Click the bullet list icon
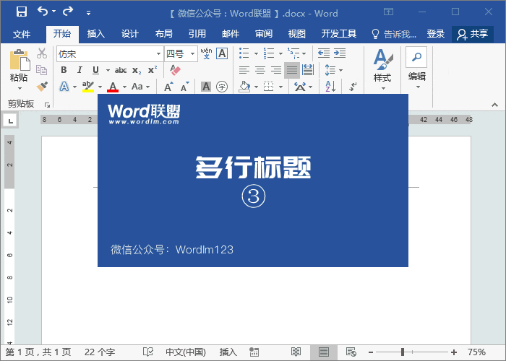This screenshot has width=506, height=361. (244, 53)
